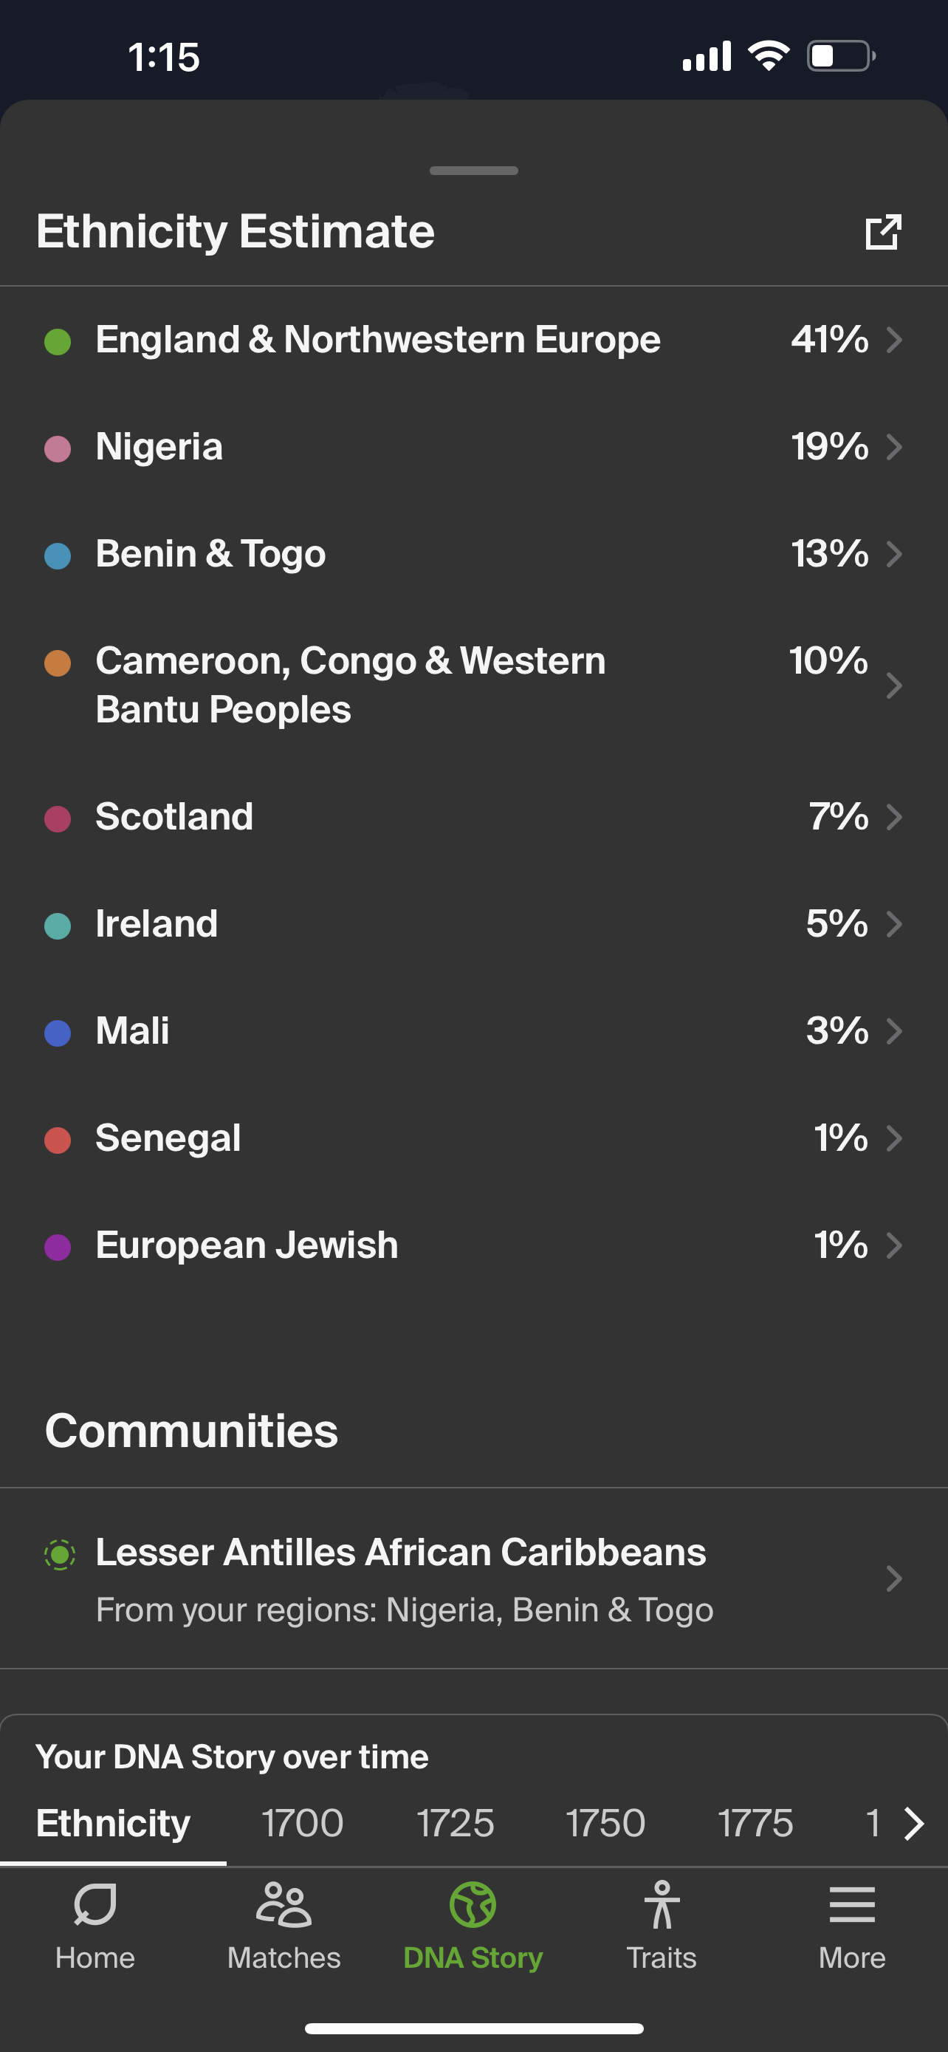Viewport: 948px width, 2052px height.
Task: Select the DNA Story globe icon
Action: point(473,1904)
